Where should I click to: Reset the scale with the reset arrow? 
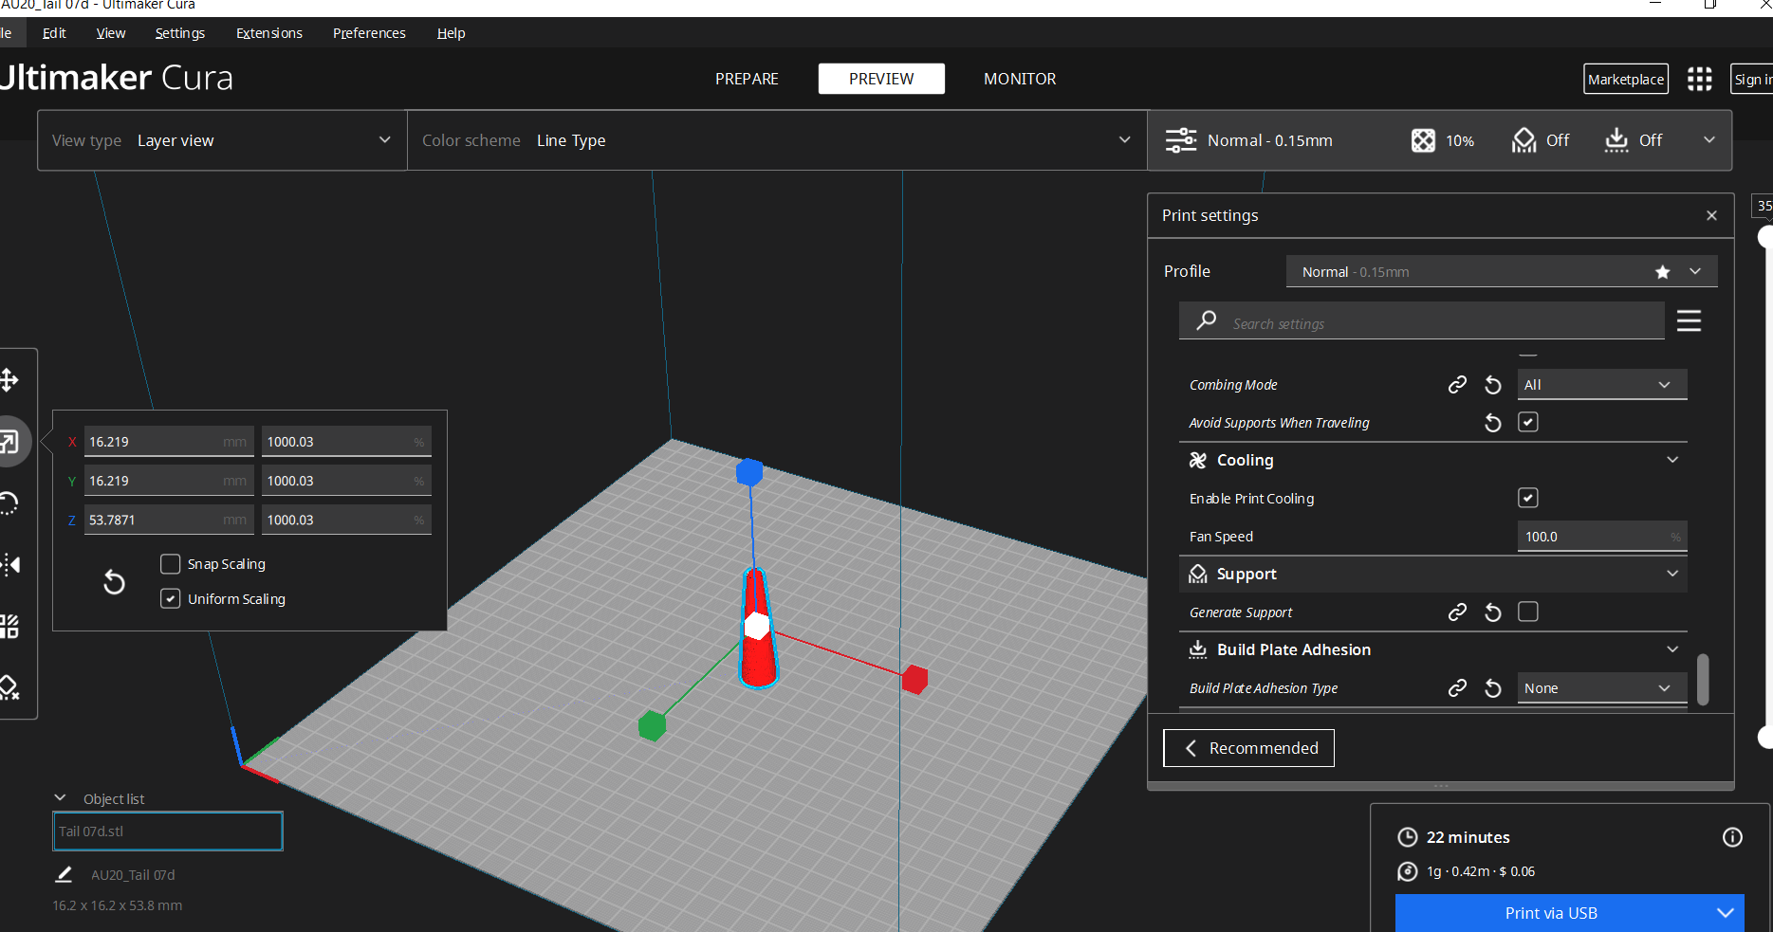[114, 581]
